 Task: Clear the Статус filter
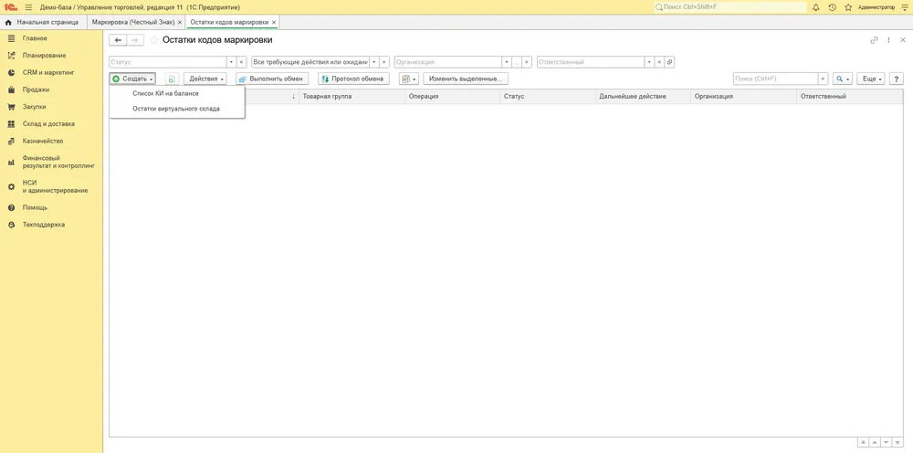point(242,62)
